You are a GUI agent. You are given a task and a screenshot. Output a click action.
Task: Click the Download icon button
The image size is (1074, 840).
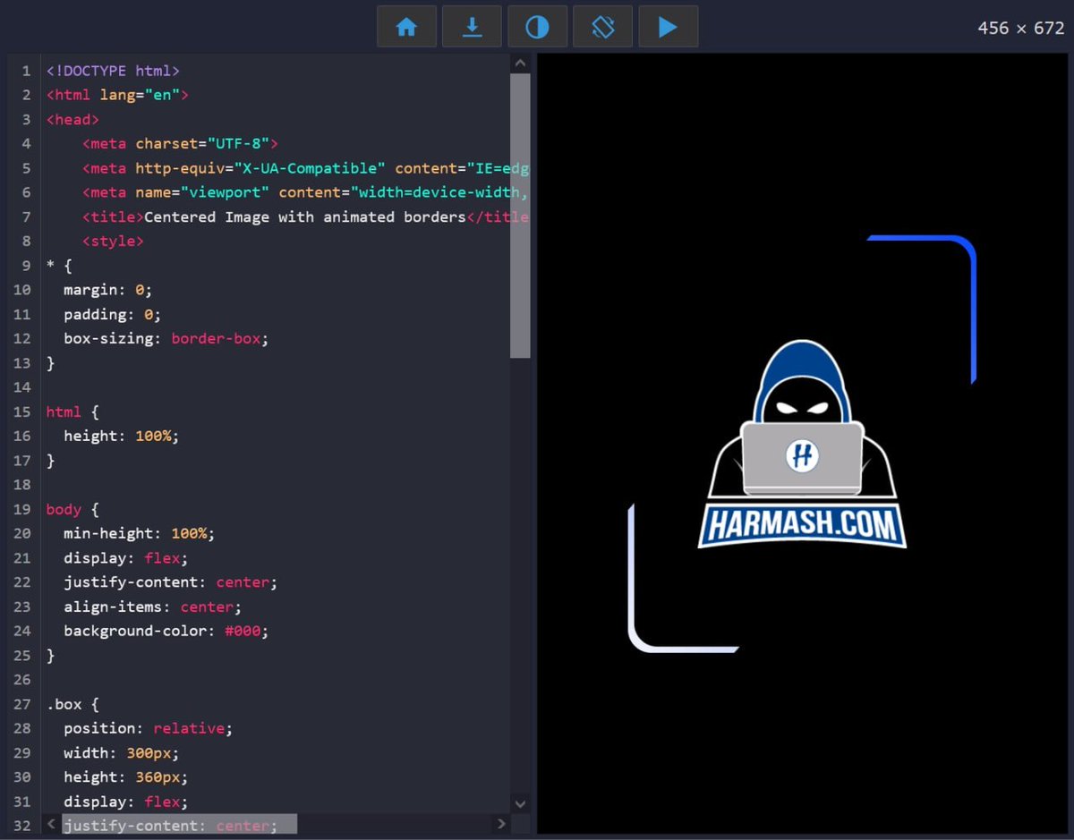[x=472, y=27]
